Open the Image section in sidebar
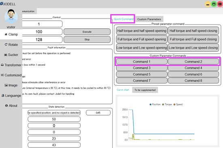Image resolution: width=223 pixels, height=148 pixels. tap(11, 85)
